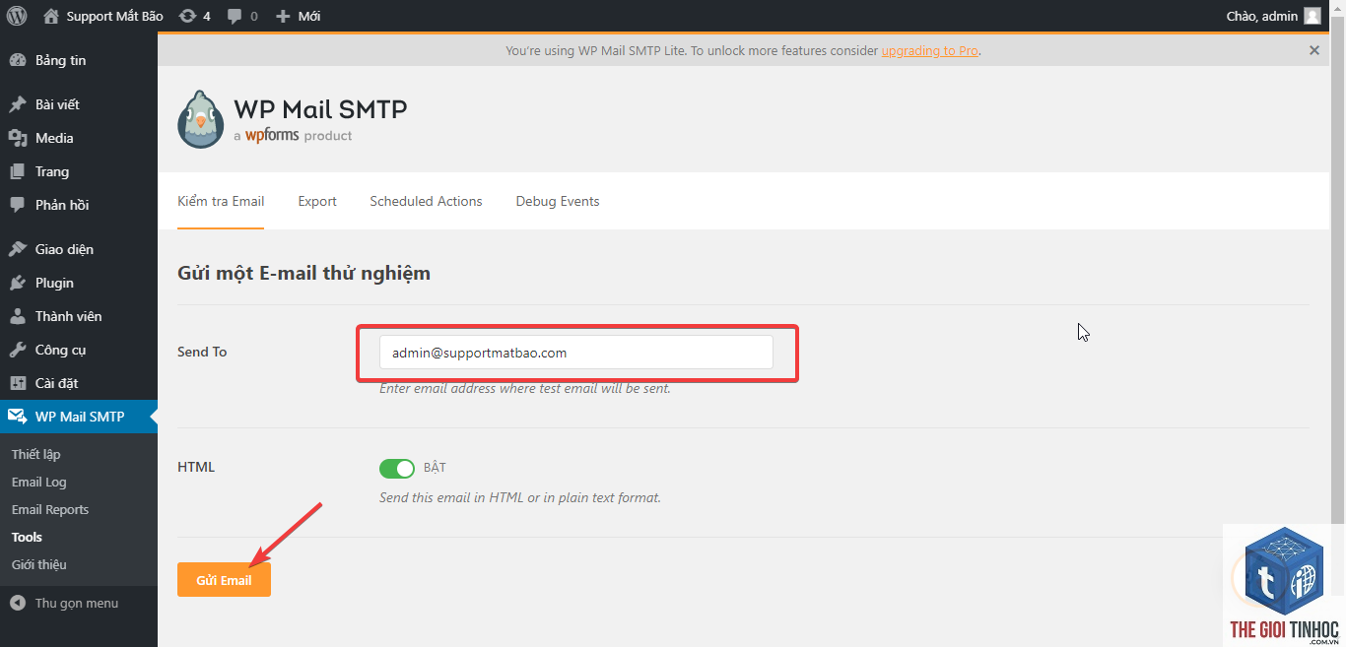The width and height of the screenshot is (1346, 647).
Task: Click the Công cụ wrench icon
Action: tap(18, 350)
